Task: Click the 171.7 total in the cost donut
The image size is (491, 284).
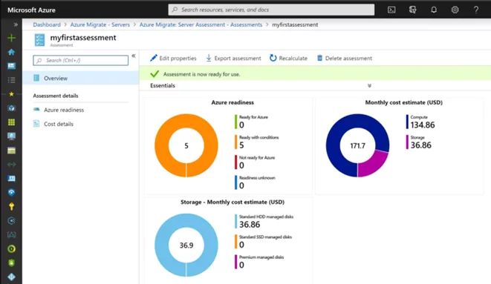Action: [357, 146]
